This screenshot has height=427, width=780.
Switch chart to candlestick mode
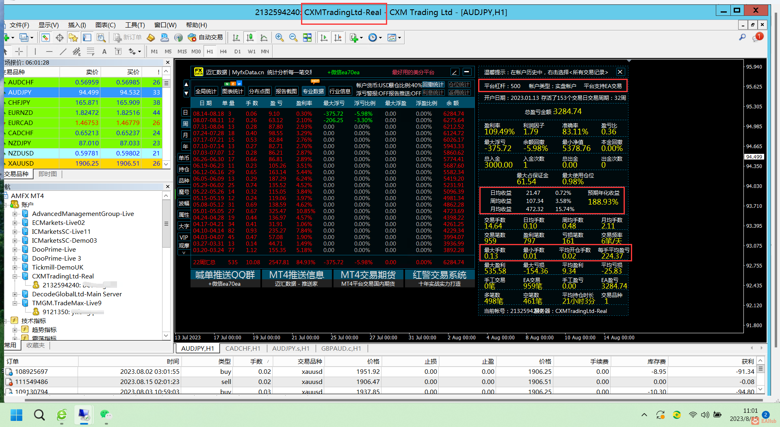[x=250, y=38]
